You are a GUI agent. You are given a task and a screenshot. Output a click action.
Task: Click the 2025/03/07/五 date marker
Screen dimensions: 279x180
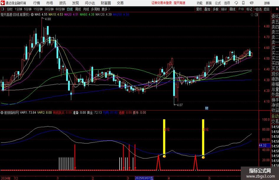tap(144, 178)
